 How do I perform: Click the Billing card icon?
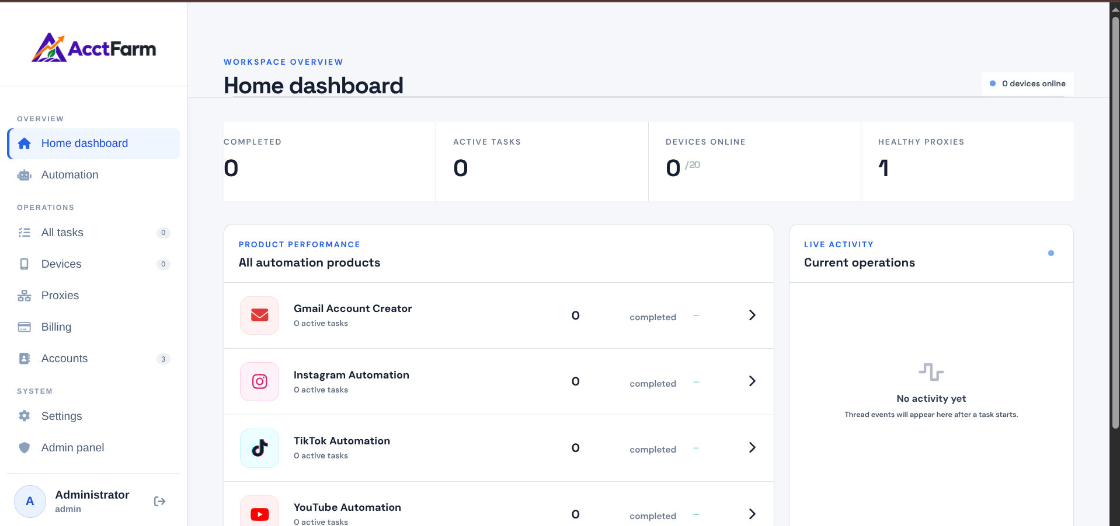(25, 327)
